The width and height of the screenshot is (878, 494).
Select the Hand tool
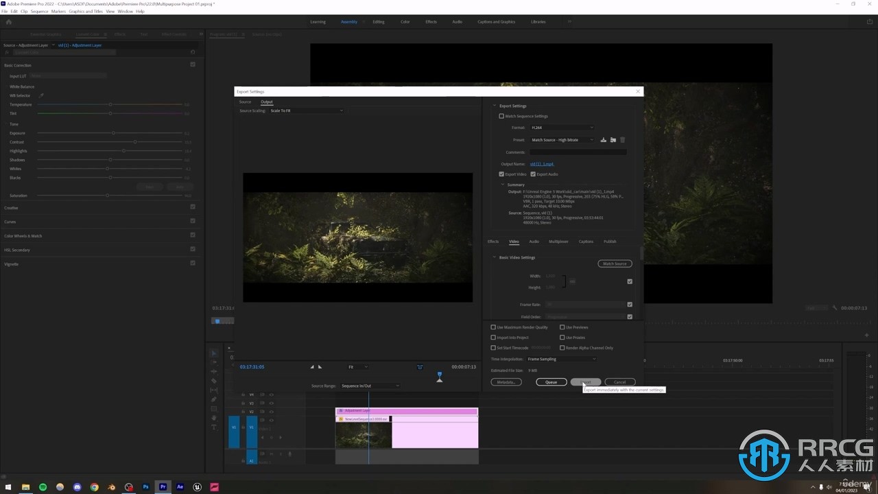tap(213, 418)
